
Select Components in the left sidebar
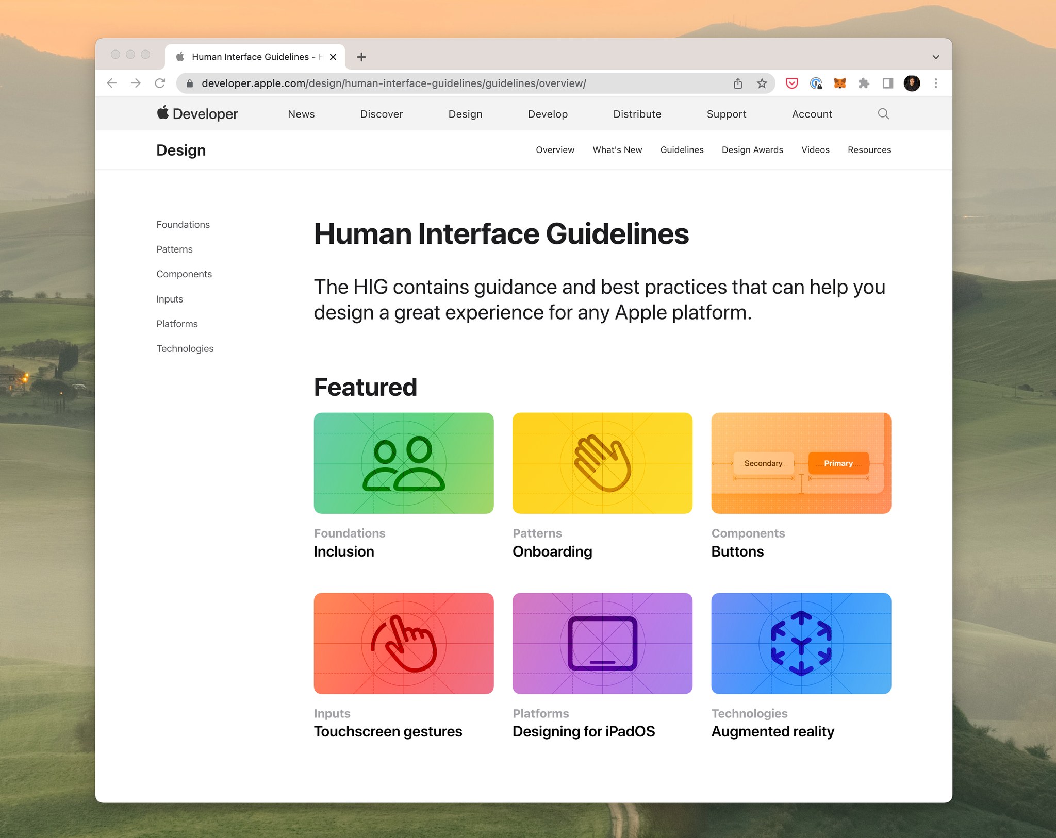coord(184,274)
